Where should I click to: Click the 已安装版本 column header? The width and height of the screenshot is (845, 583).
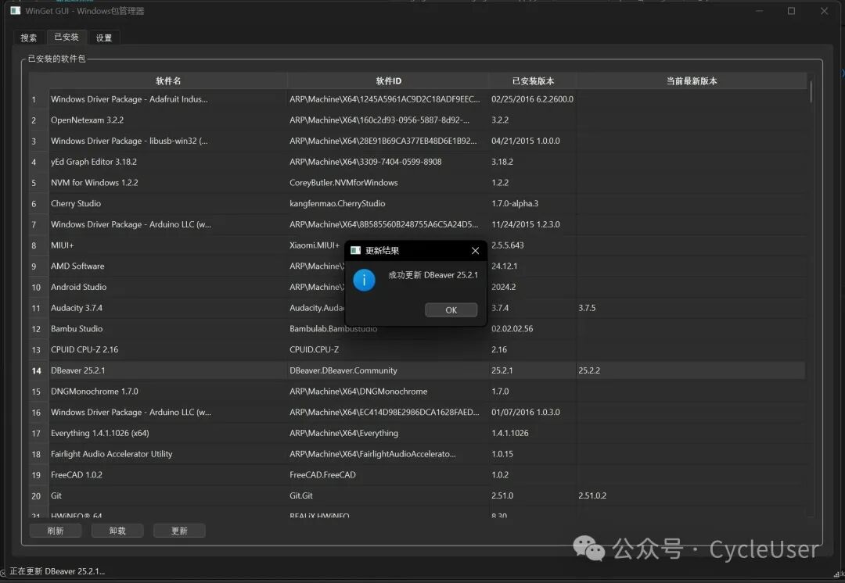[x=533, y=80]
